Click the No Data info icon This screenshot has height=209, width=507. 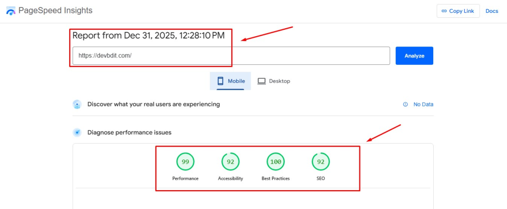(x=405, y=104)
